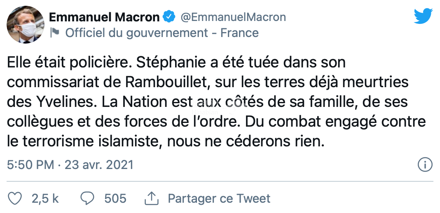The height and width of the screenshot is (213, 440).
Task: Click the Officiel du gouvernement - France label
Action: (162, 33)
